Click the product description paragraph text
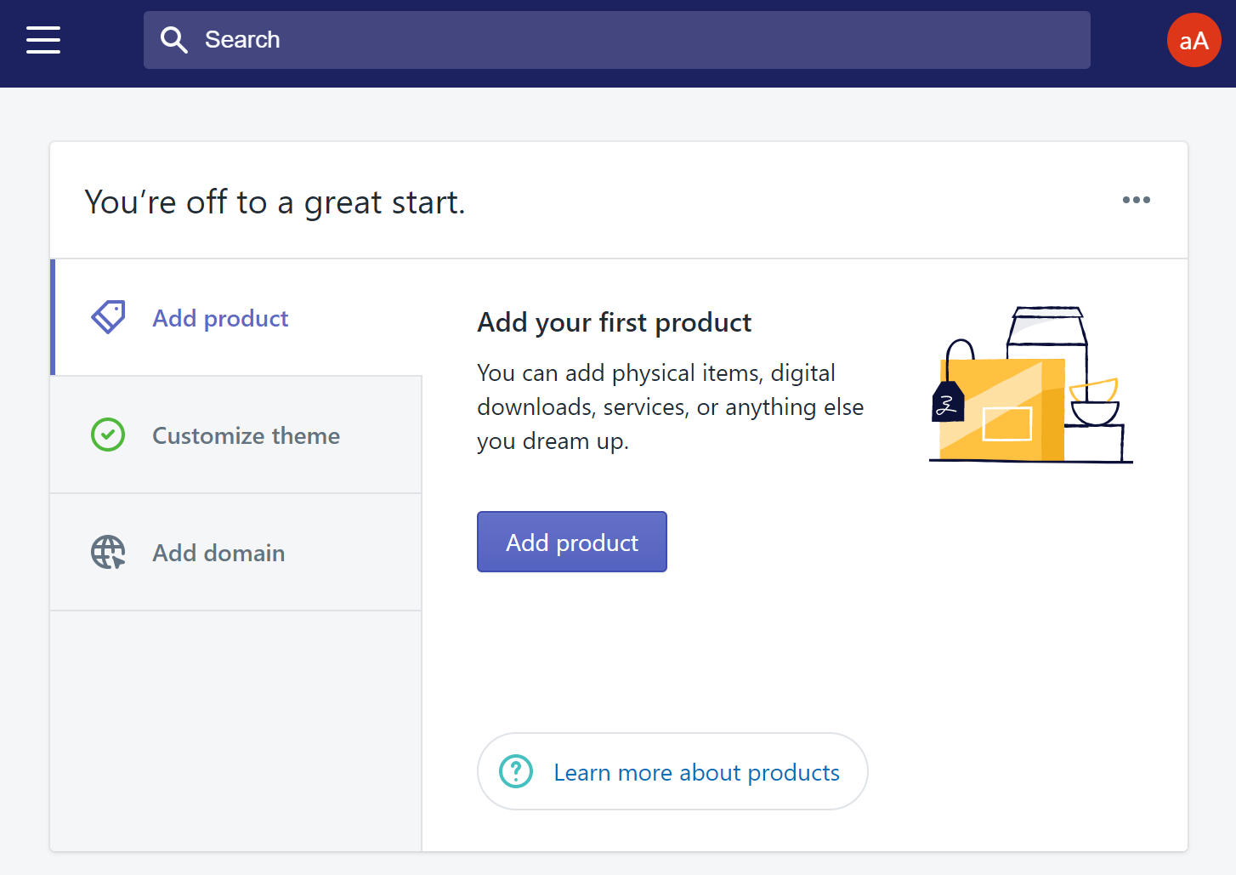The height and width of the screenshot is (875, 1236). [x=670, y=406]
